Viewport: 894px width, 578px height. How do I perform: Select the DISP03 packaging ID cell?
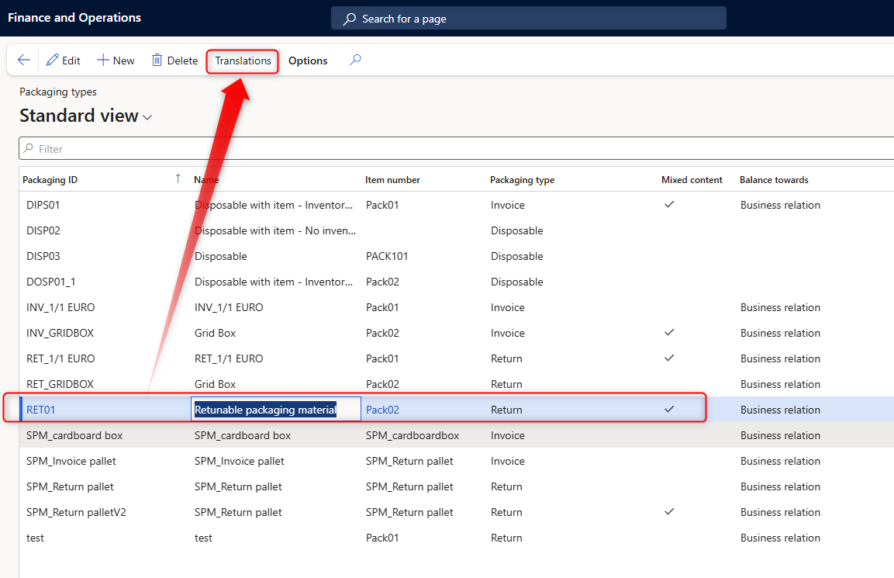43,256
